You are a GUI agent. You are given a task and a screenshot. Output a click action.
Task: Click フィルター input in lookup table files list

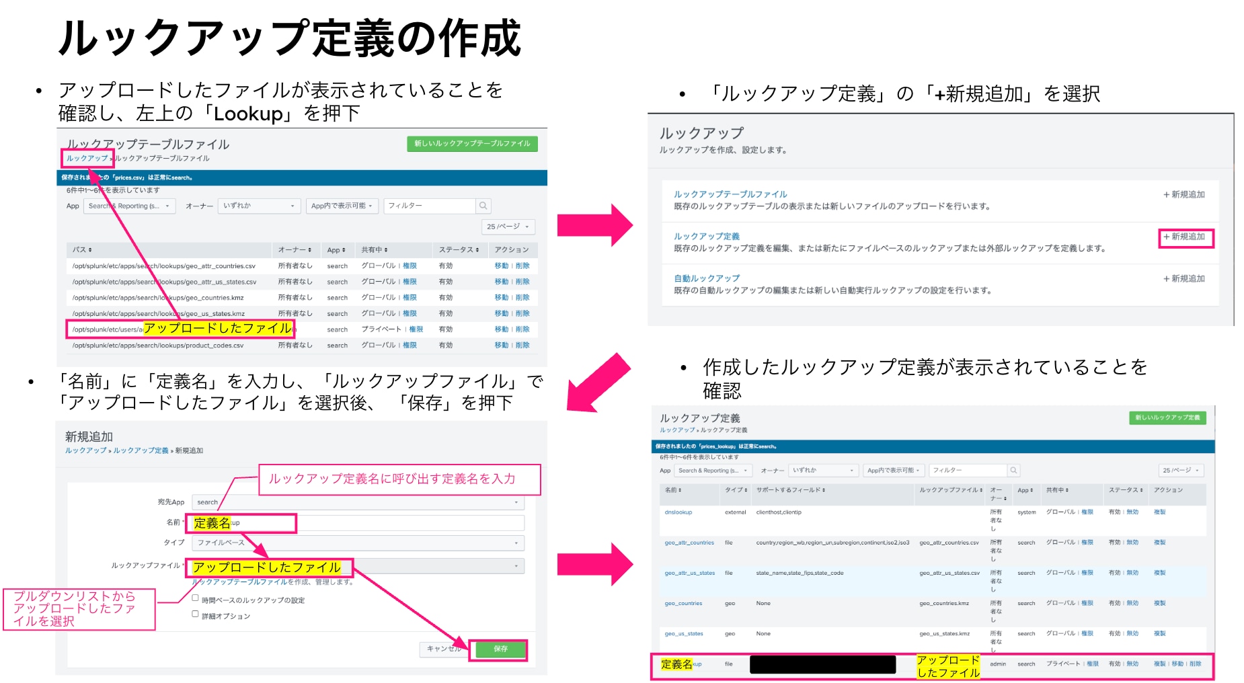click(430, 206)
